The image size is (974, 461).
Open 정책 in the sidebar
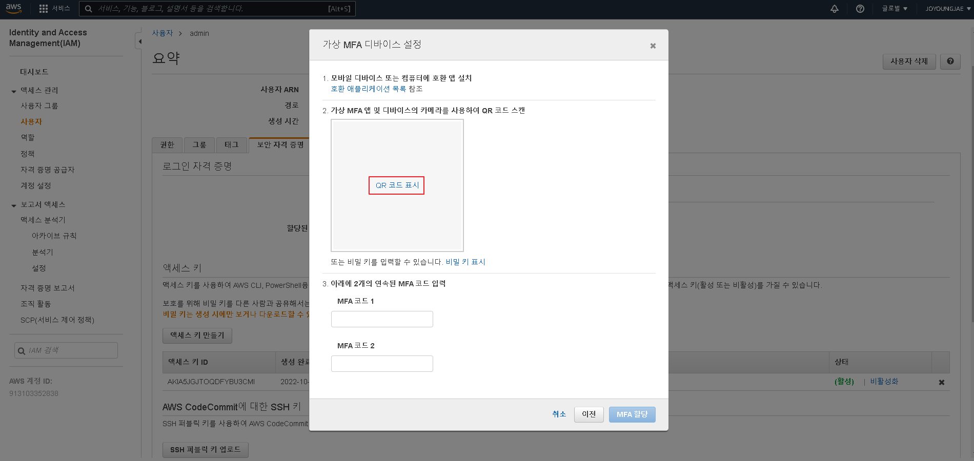pyautogui.click(x=28, y=154)
